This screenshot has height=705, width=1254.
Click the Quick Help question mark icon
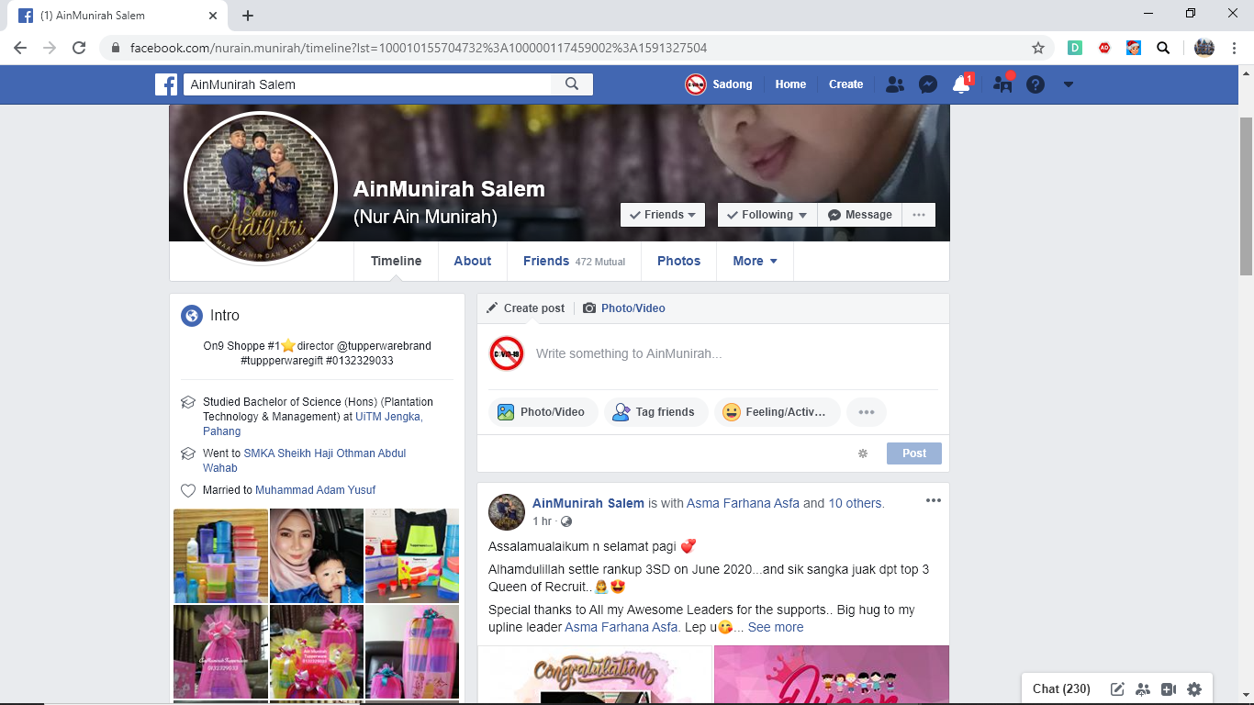tap(1036, 84)
